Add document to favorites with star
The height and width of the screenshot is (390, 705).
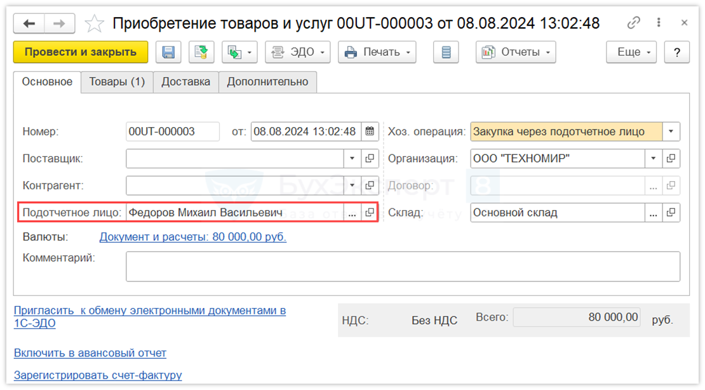point(95,24)
